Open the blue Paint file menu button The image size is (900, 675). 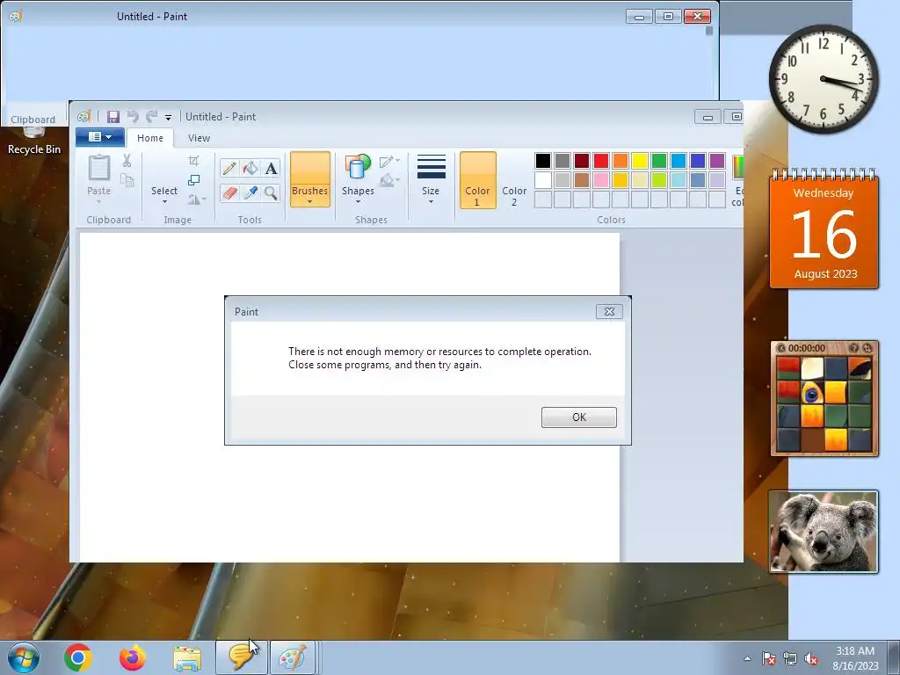[100, 137]
